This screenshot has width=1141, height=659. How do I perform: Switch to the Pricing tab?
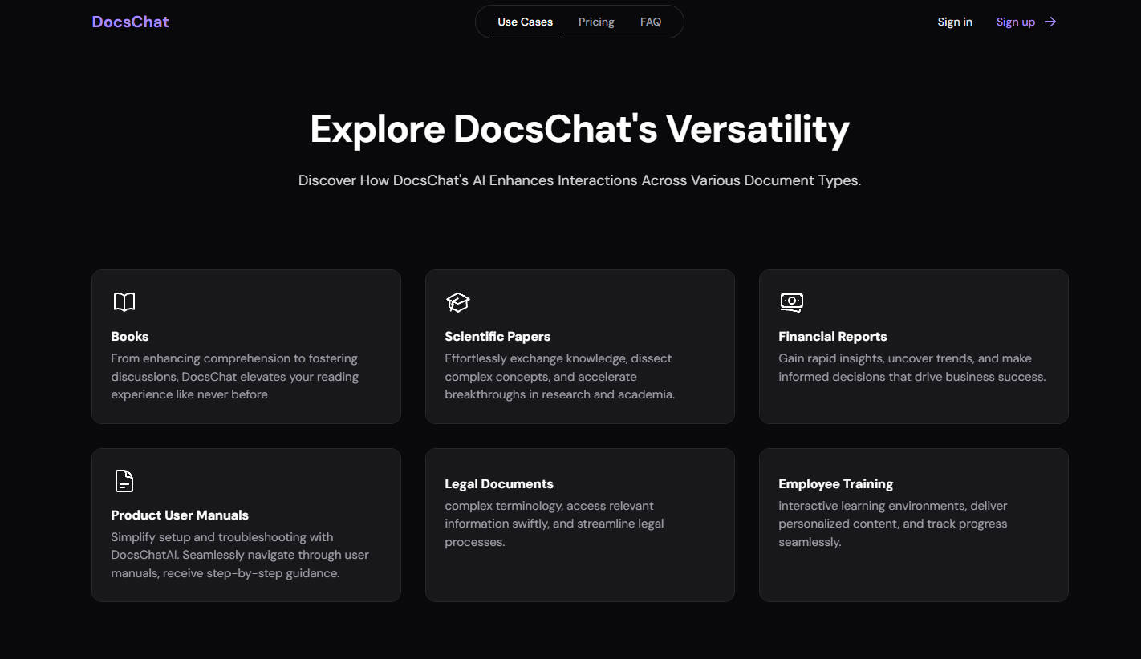click(595, 22)
